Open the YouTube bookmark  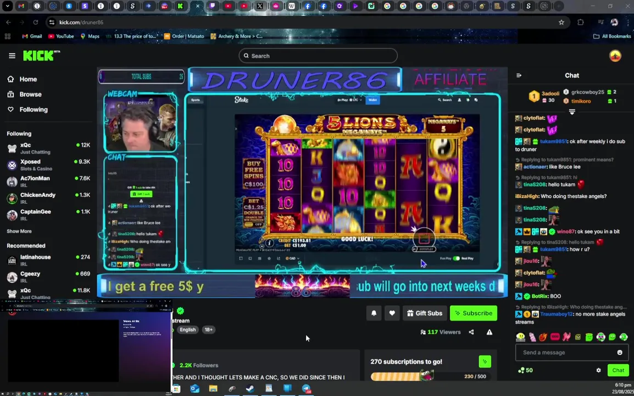point(60,36)
